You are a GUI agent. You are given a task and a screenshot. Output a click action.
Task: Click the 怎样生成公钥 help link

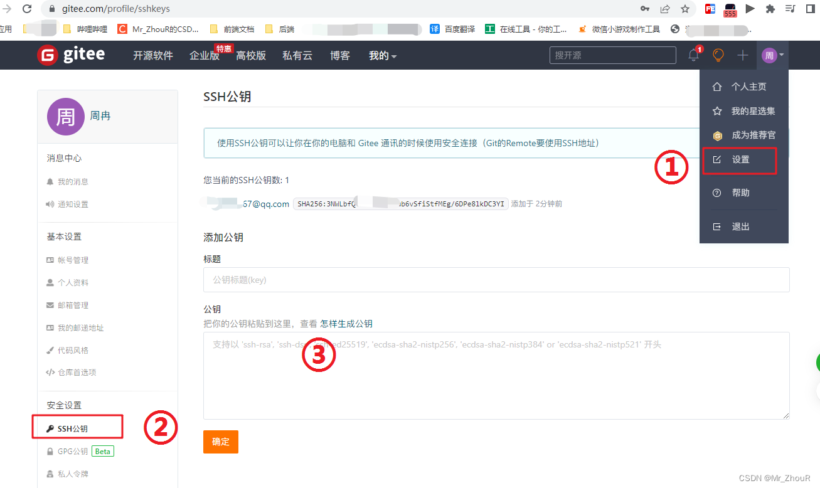[x=346, y=324]
